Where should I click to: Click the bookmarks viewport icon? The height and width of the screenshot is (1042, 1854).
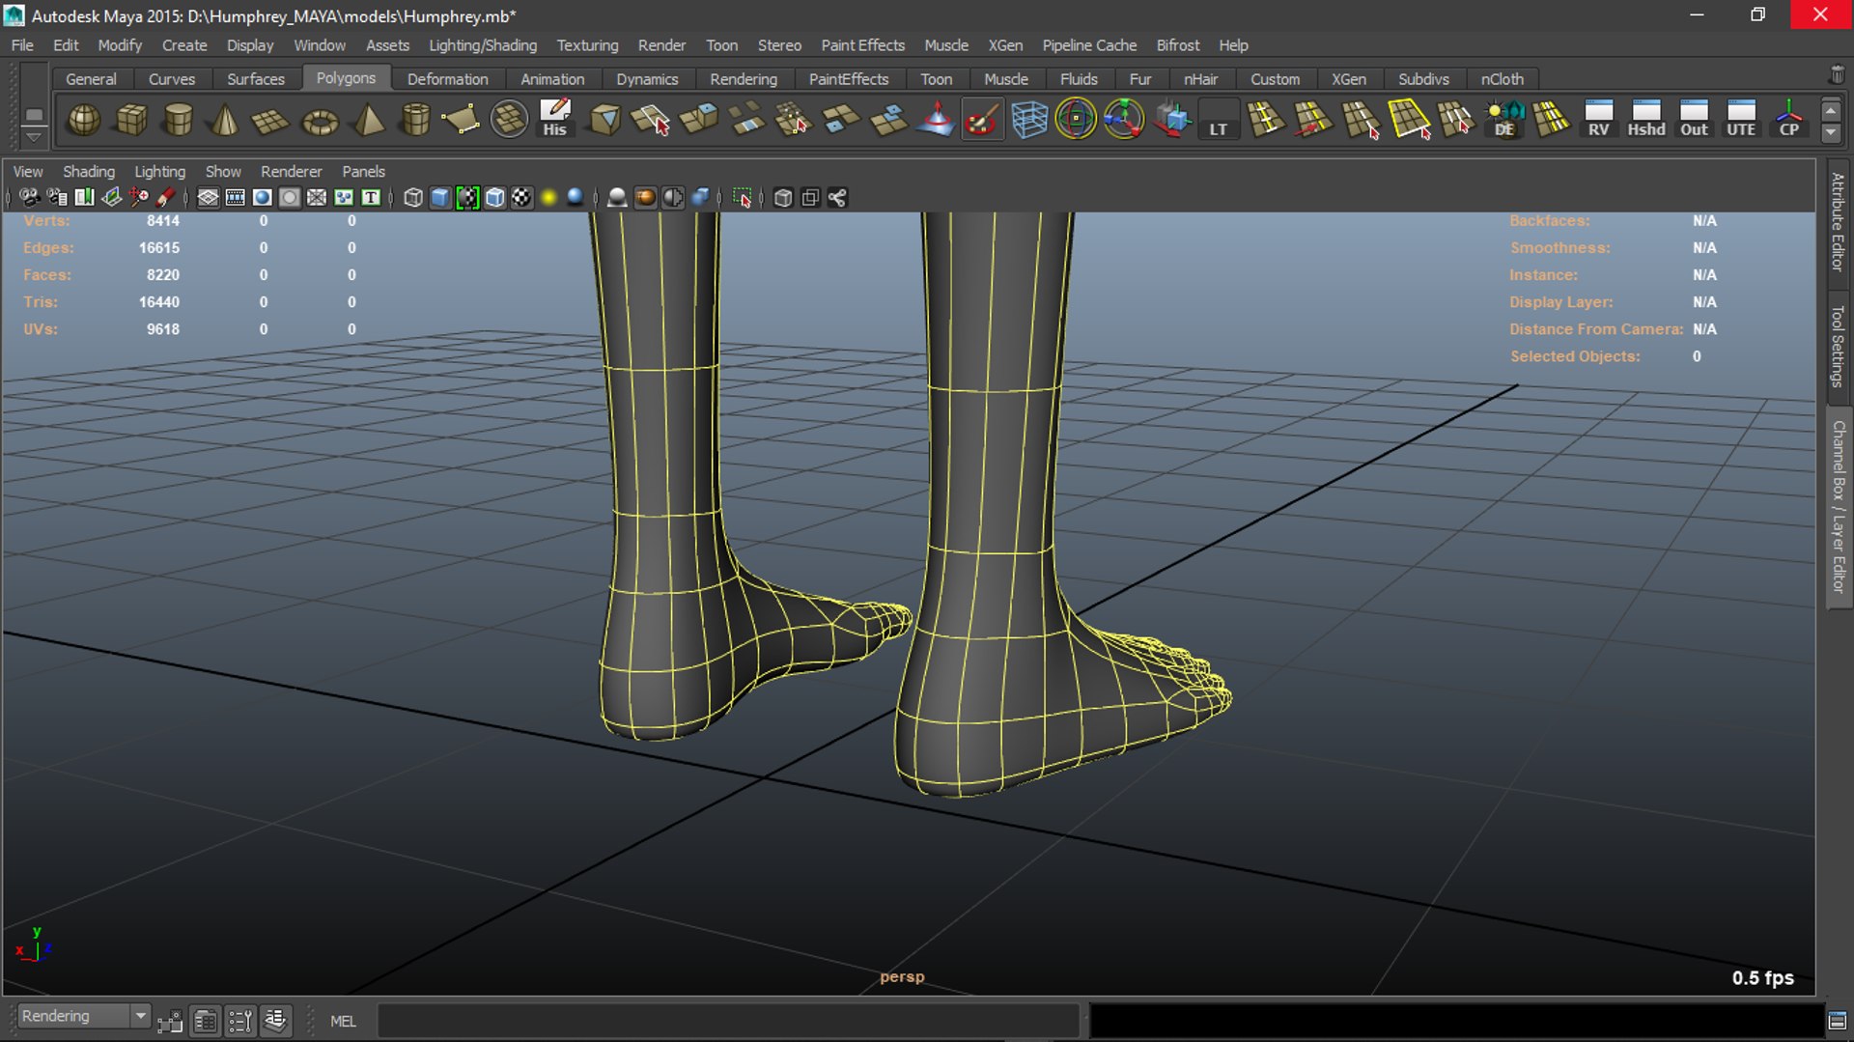coord(84,198)
